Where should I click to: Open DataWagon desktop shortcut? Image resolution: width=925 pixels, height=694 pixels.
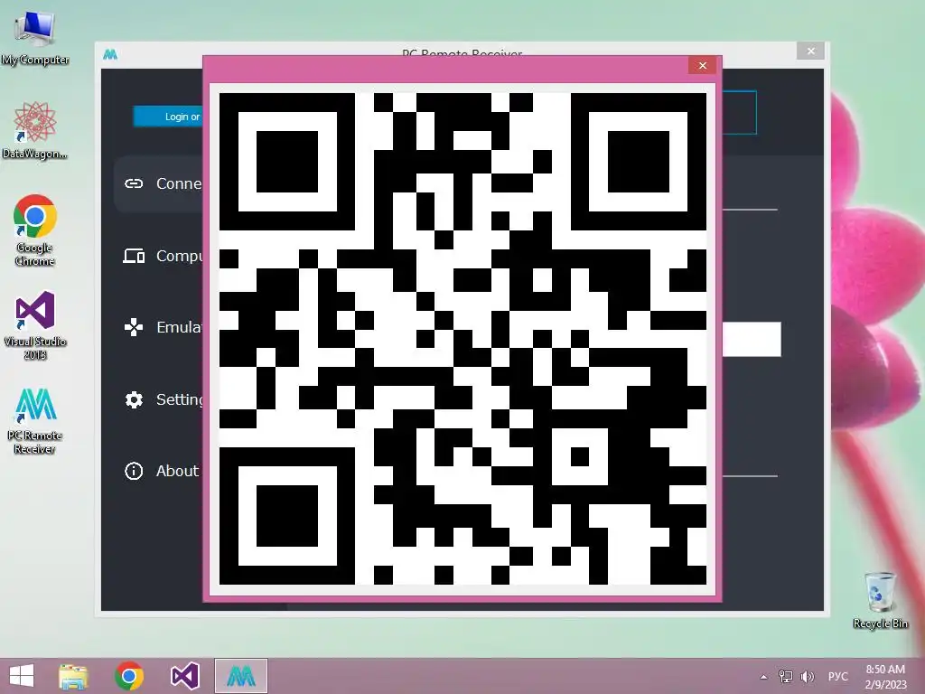pos(35,131)
